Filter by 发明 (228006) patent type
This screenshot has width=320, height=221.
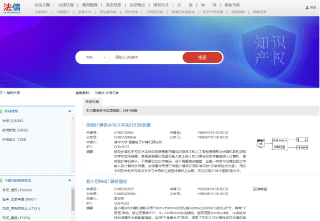click(x=13, y=121)
